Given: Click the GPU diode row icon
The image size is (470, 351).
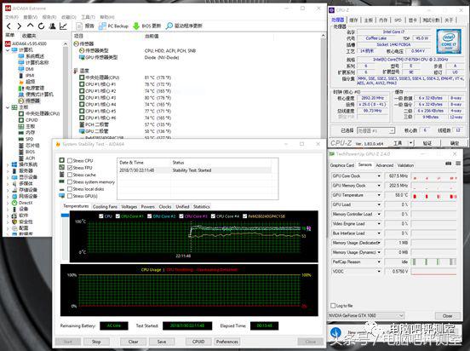Looking at the screenshot, I should [82, 131].
